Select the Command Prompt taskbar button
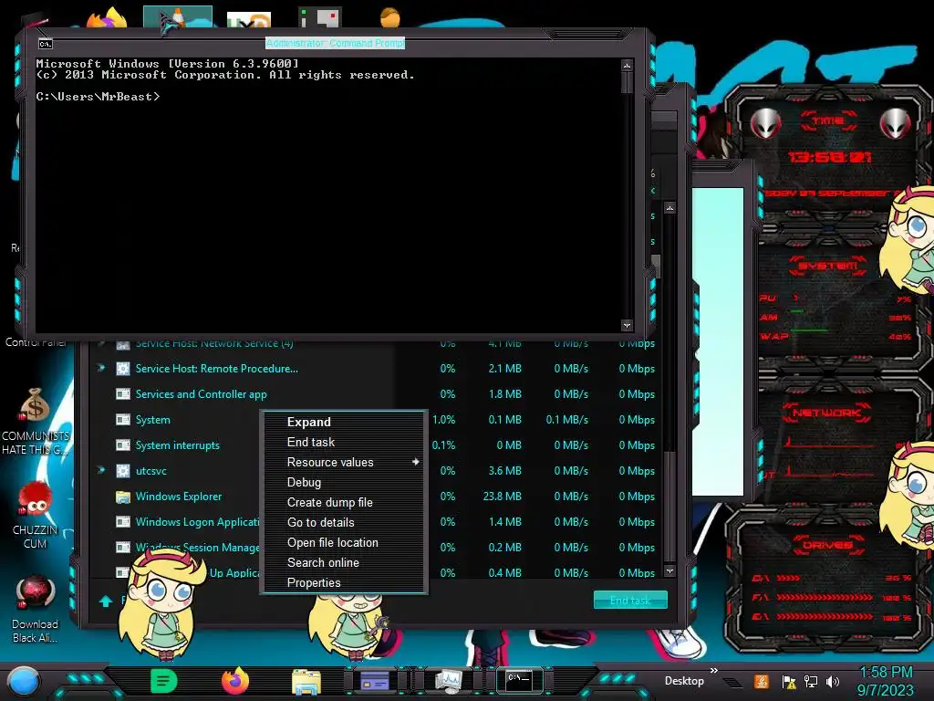This screenshot has height=701, width=934. [519, 681]
